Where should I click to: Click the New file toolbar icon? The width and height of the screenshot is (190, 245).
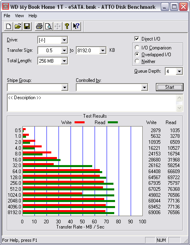click(x=8, y=26)
